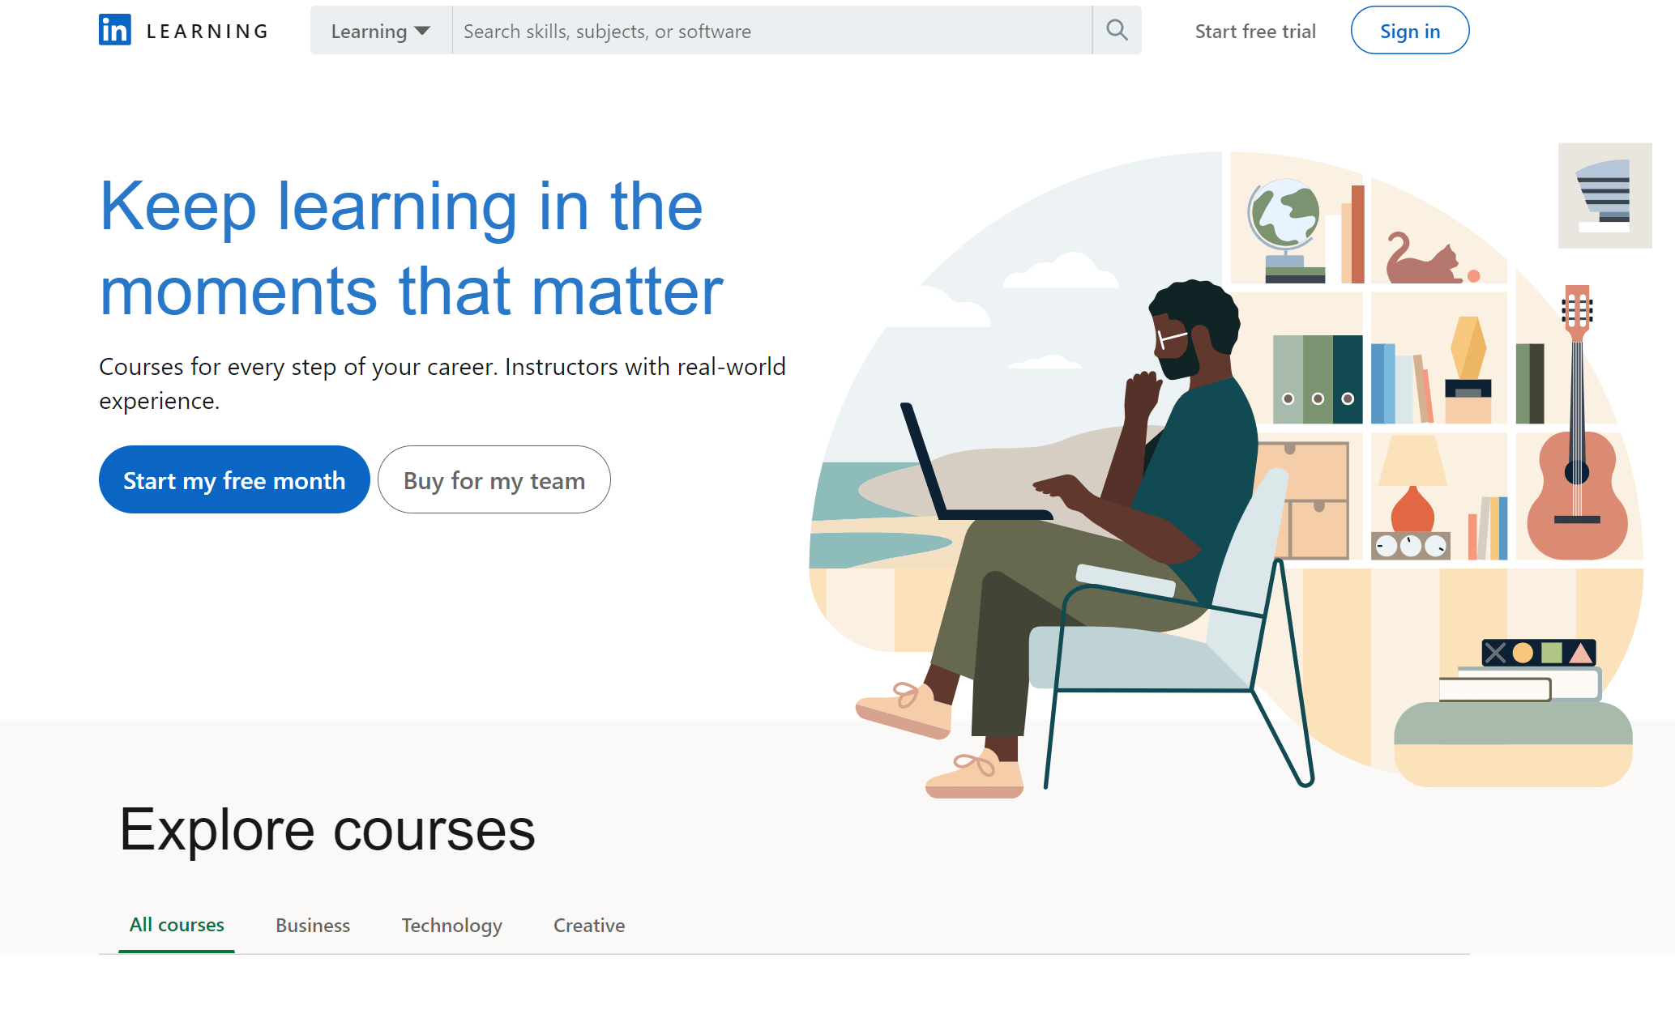The width and height of the screenshot is (1675, 1022).
Task: Select the All courses tab
Action: coord(177,925)
